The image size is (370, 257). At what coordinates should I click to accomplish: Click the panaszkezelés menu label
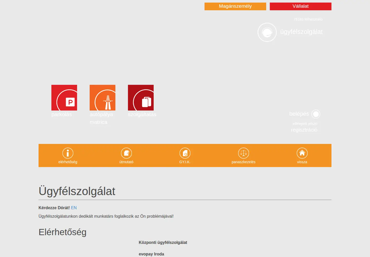coord(244,162)
